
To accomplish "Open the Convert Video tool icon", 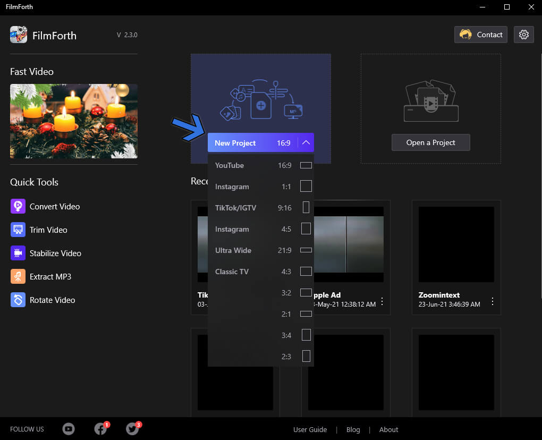I will pyautogui.click(x=18, y=206).
